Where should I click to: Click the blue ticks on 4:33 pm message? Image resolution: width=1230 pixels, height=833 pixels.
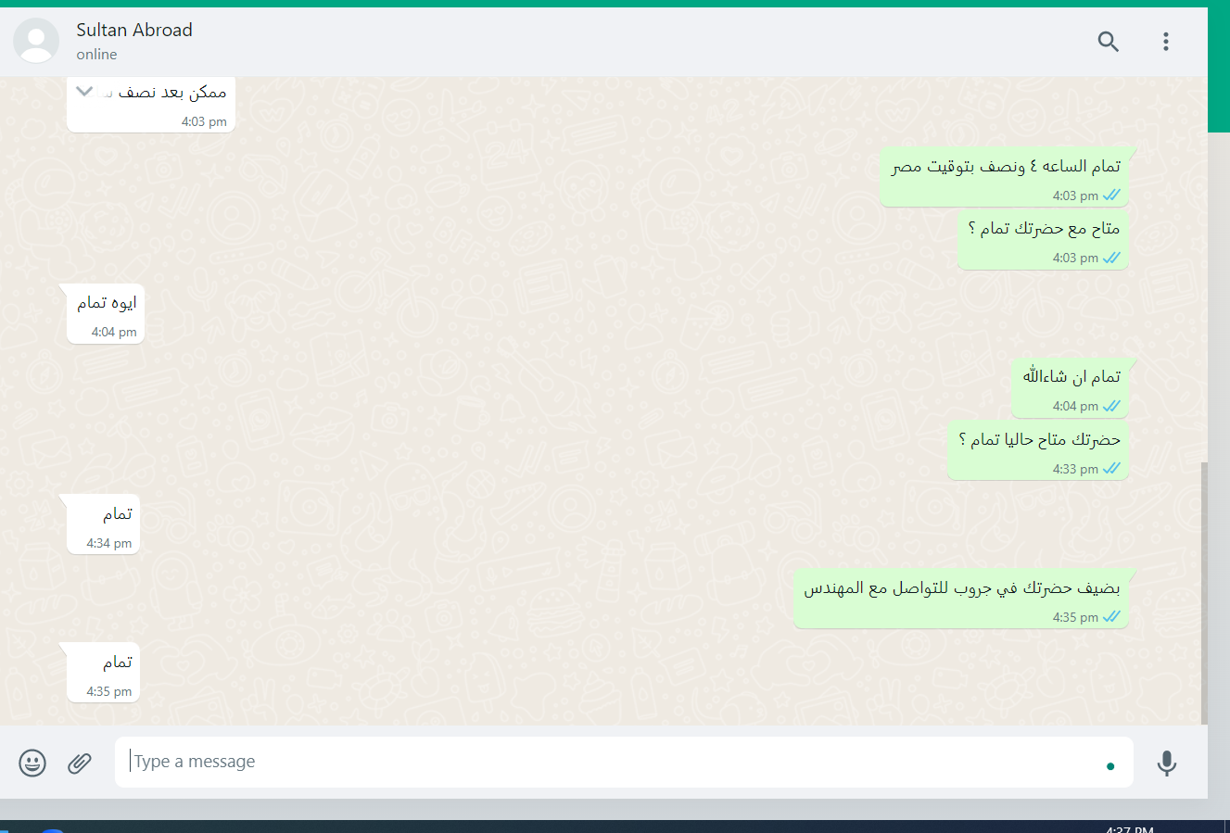[1111, 469]
